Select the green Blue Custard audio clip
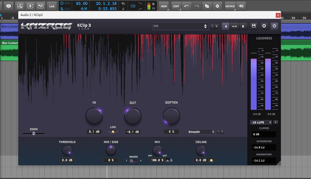Image resolution: width=311 pixels, height=179 pixels. (x=9, y=50)
